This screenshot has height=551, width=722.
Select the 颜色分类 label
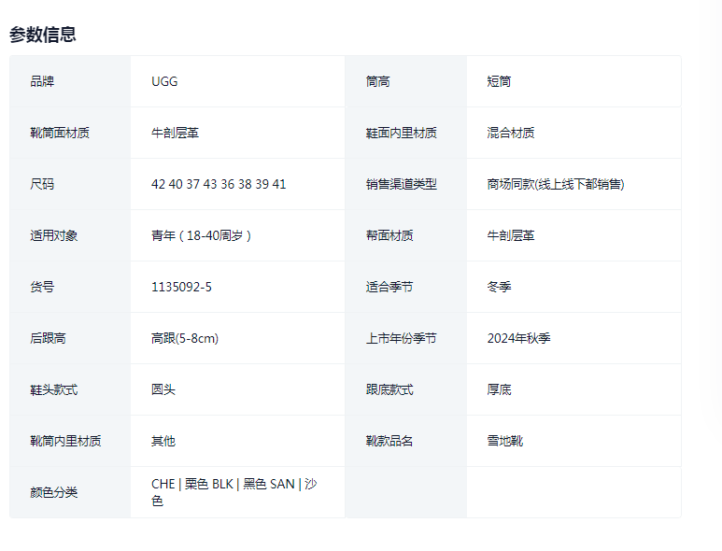point(54,492)
